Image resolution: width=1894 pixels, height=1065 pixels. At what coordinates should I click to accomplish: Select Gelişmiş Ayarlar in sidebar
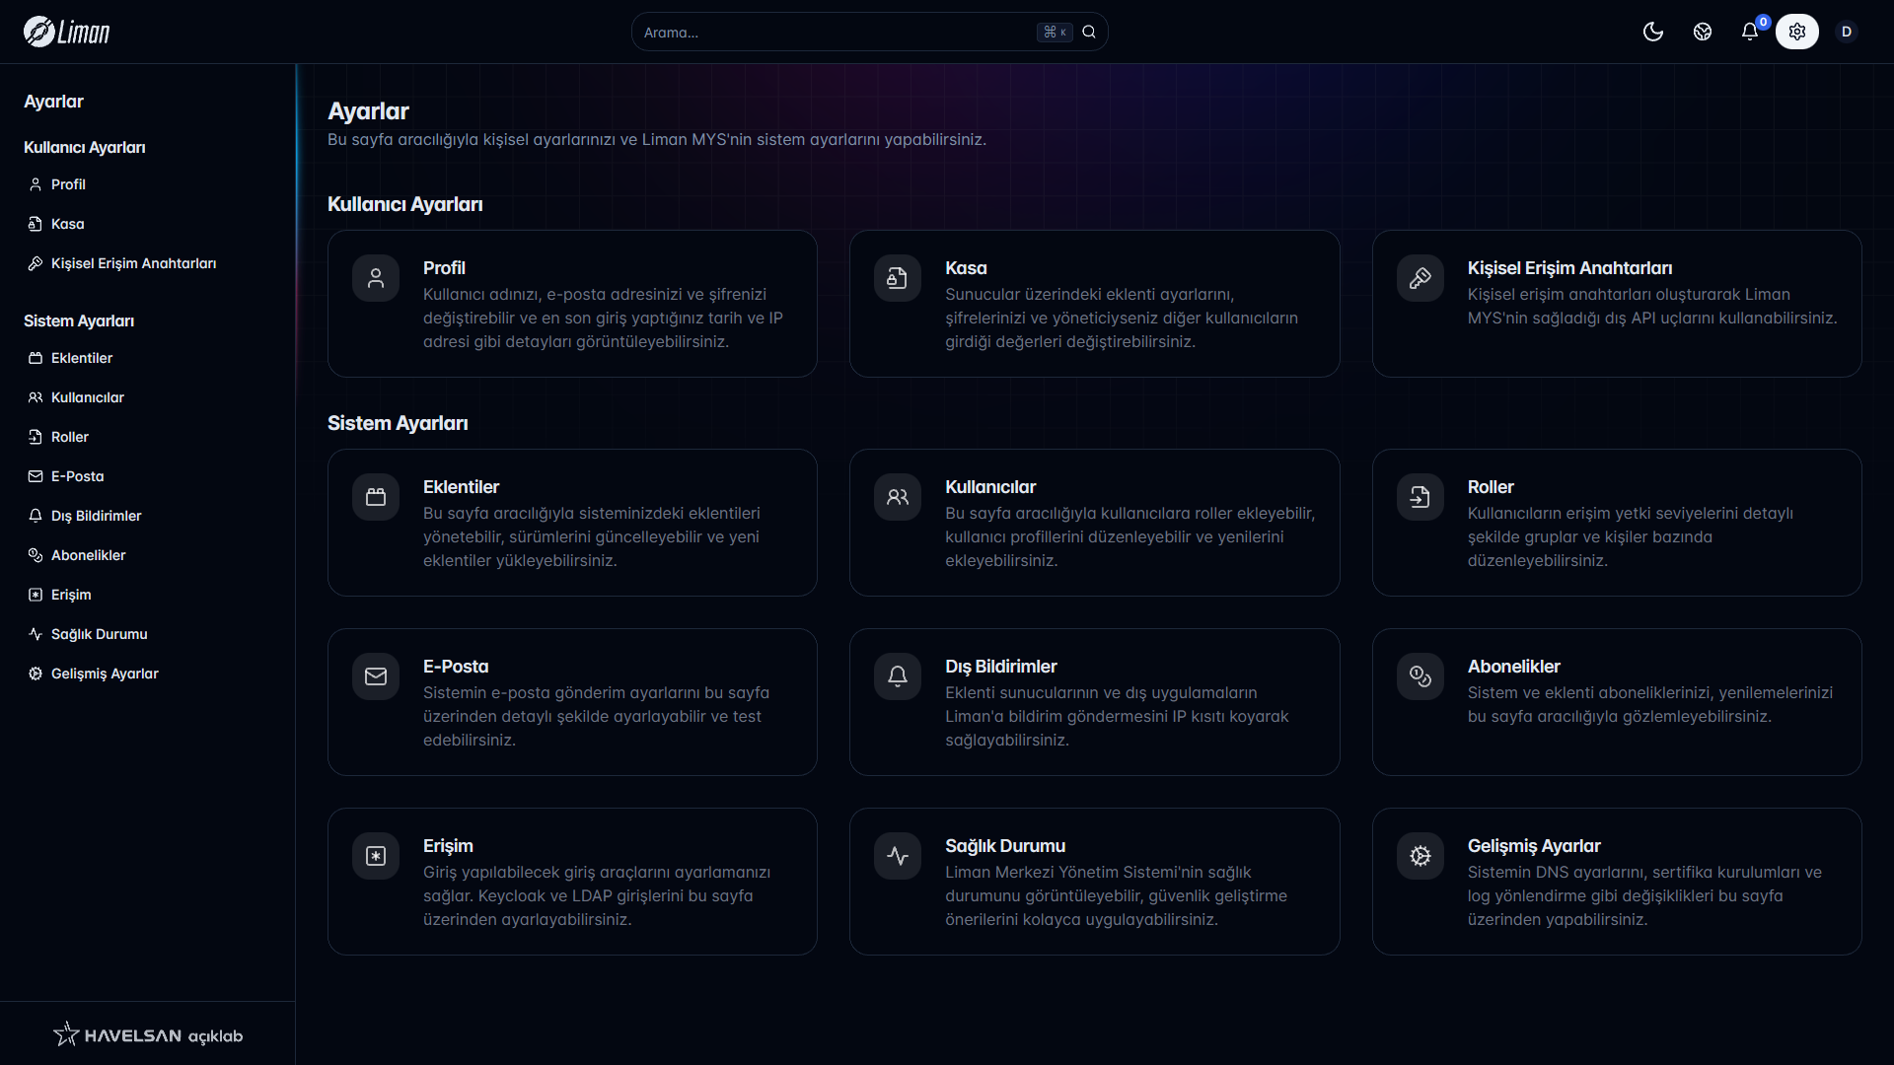pyautogui.click(x=105, y=674)
